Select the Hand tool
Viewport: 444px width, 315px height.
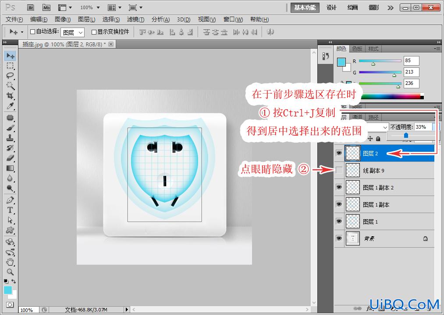click(x=10, y=262)
